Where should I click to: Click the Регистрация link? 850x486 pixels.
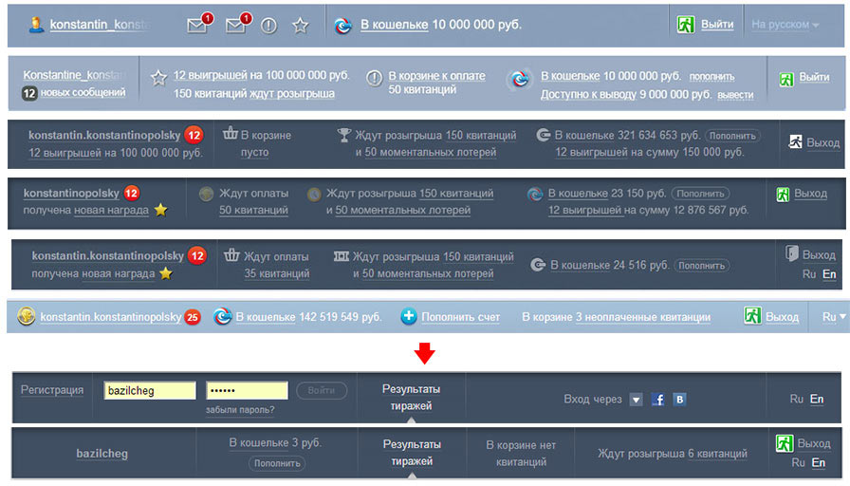(52, 390)
